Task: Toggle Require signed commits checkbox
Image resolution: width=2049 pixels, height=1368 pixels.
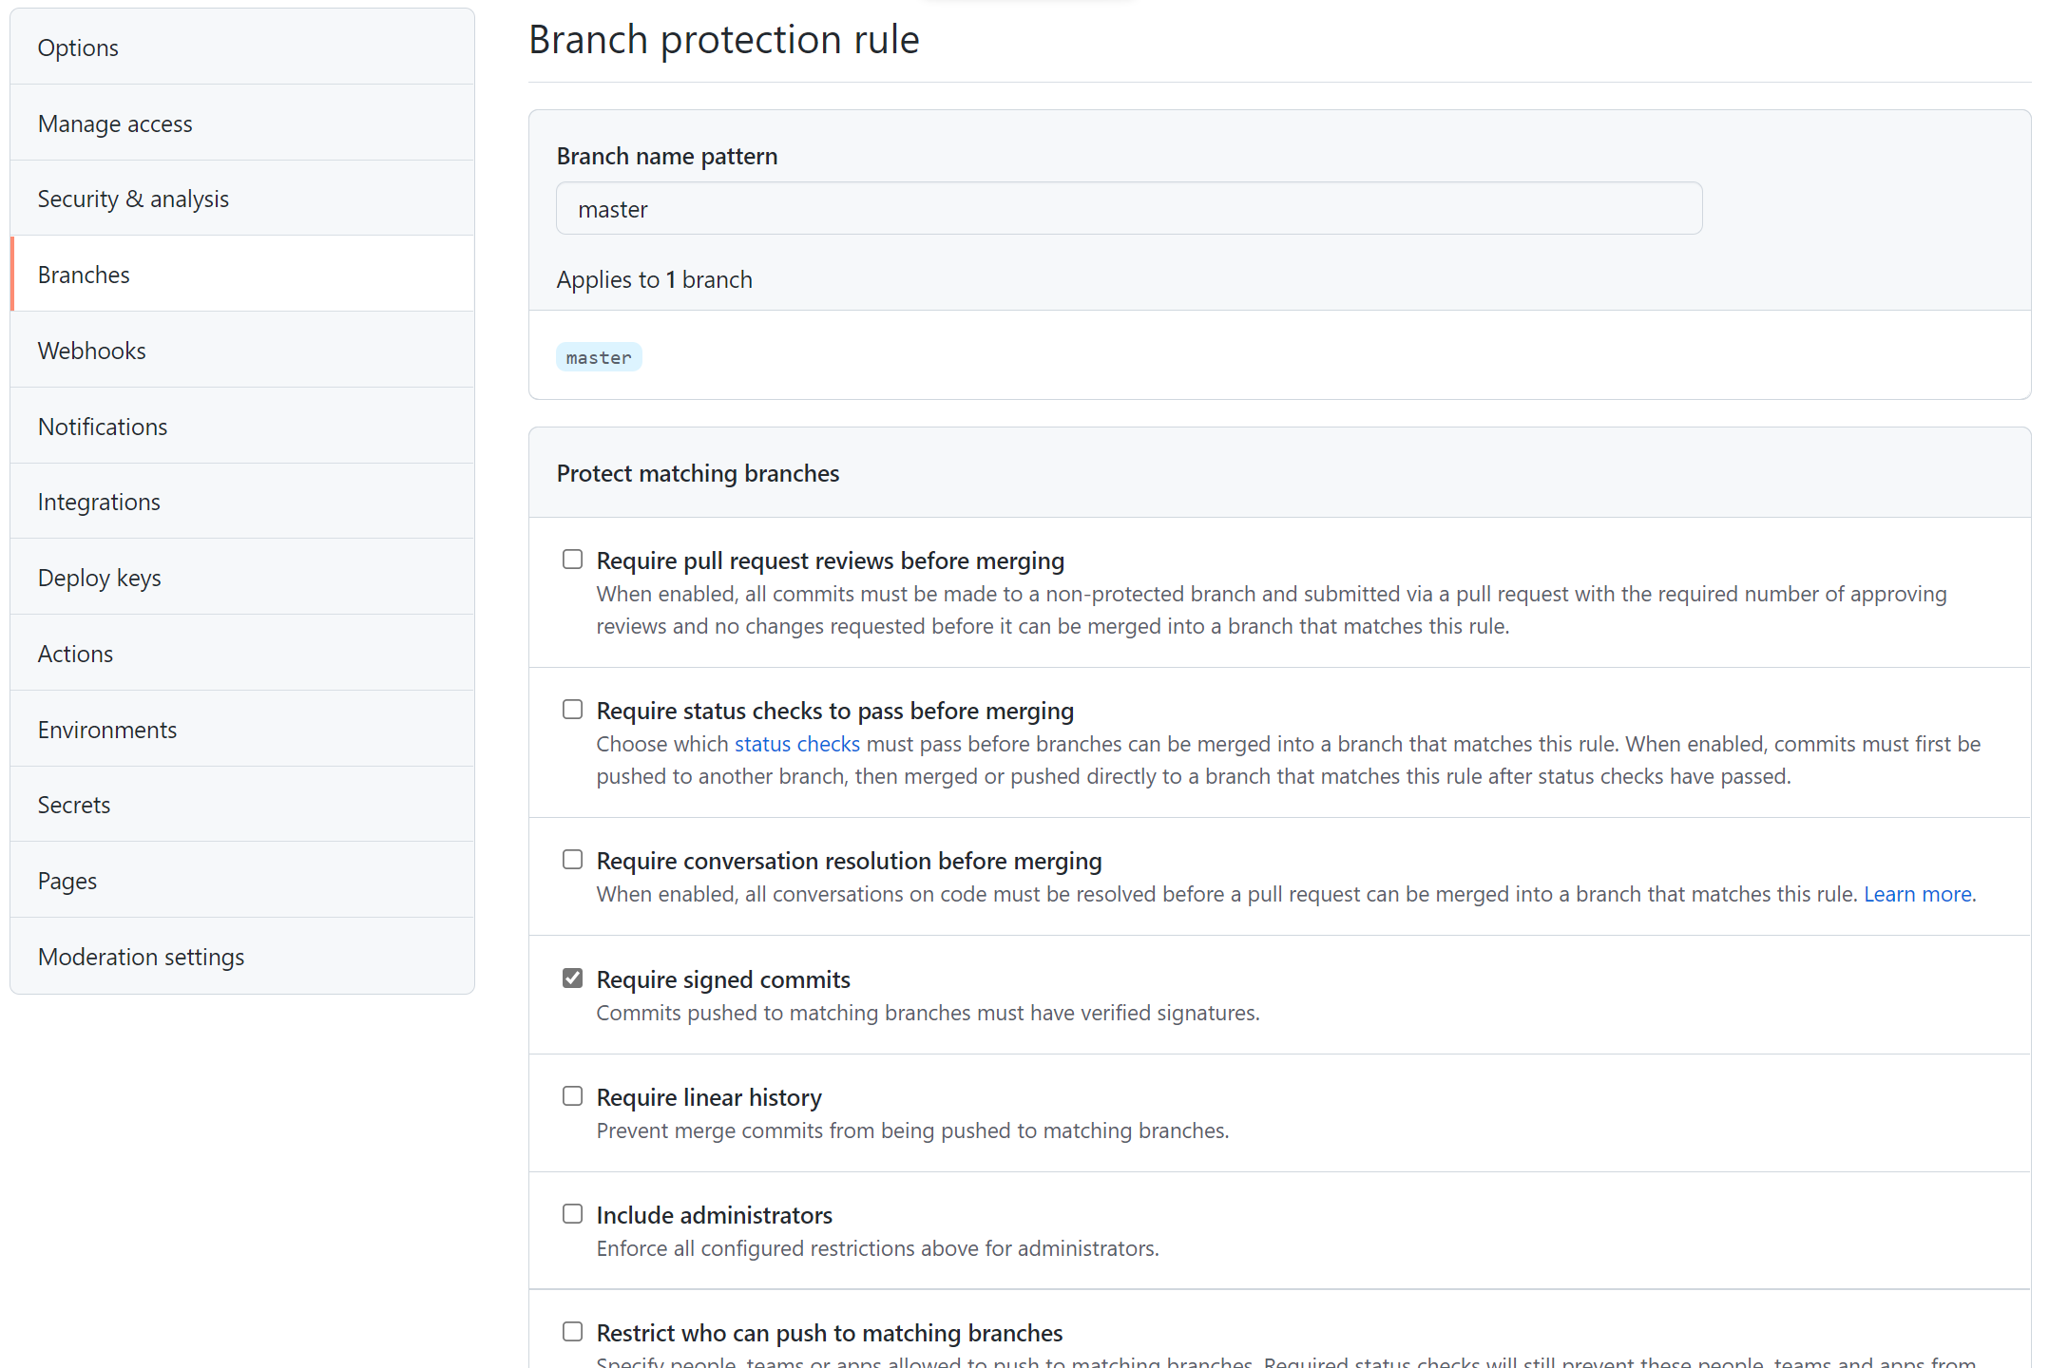Action: tap(572, 978)
